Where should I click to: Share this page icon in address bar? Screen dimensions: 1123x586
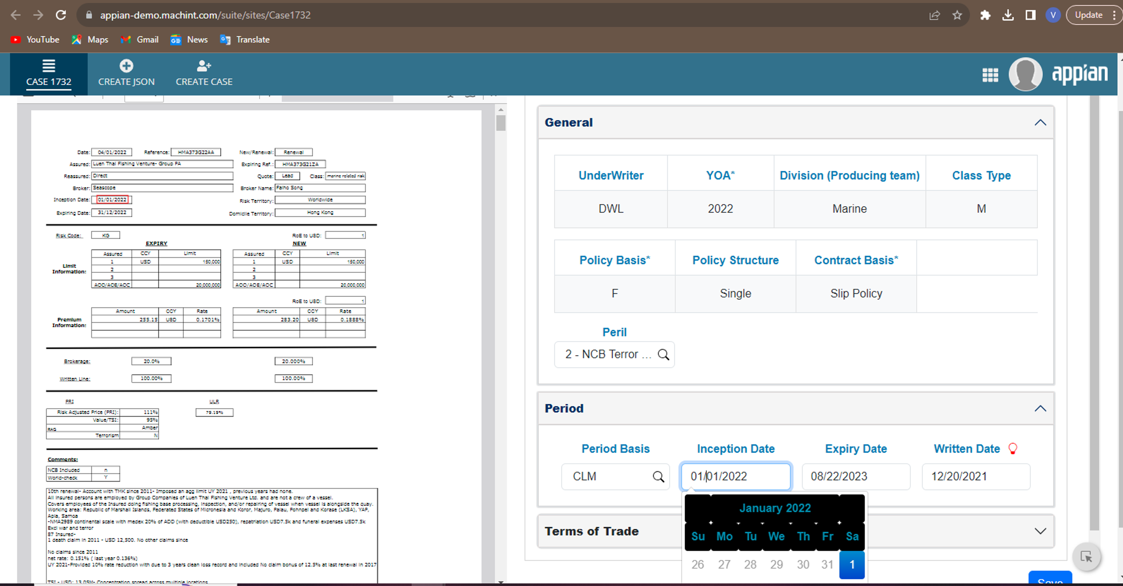click(934, 15)
